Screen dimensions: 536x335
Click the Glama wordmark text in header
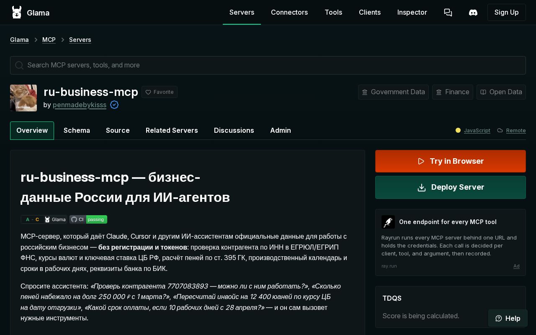38,13
